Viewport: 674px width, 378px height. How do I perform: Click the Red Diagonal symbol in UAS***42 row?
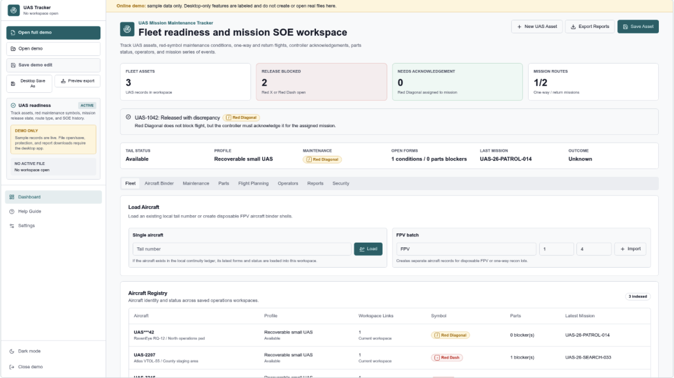(450, 335)
